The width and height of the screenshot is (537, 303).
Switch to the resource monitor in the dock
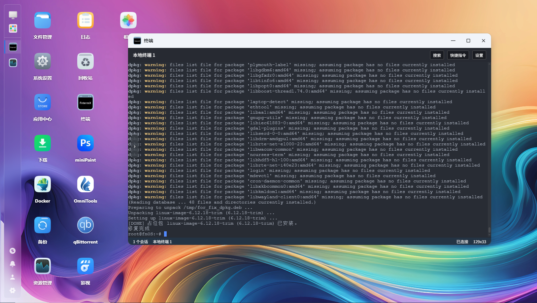click(13, 63)
